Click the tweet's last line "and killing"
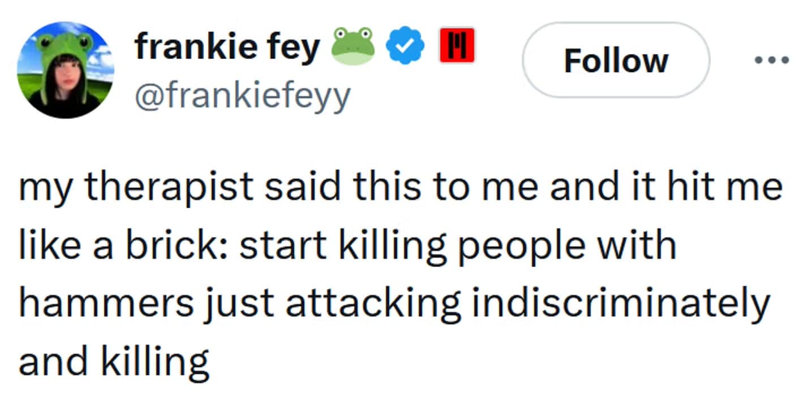This screenshot has width=799, height=399. pyautogui.click(x=114, y=361)
